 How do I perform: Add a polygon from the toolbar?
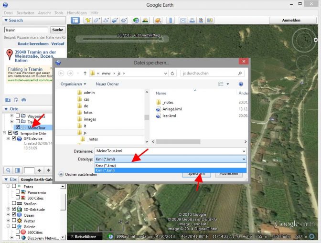(97, 20)
